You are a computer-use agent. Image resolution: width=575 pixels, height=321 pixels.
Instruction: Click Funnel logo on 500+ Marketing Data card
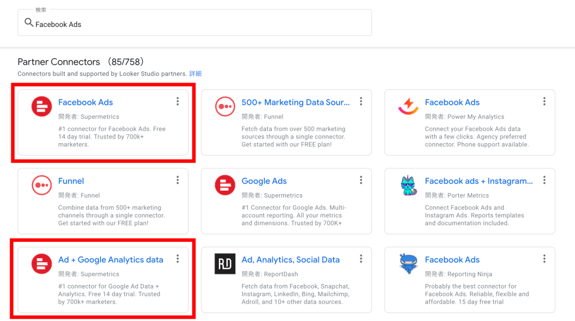[x=225, y=106]
